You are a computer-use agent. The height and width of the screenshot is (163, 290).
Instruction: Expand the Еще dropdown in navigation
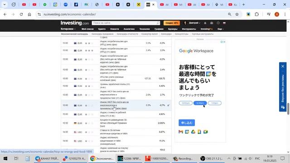click(221, 29)
